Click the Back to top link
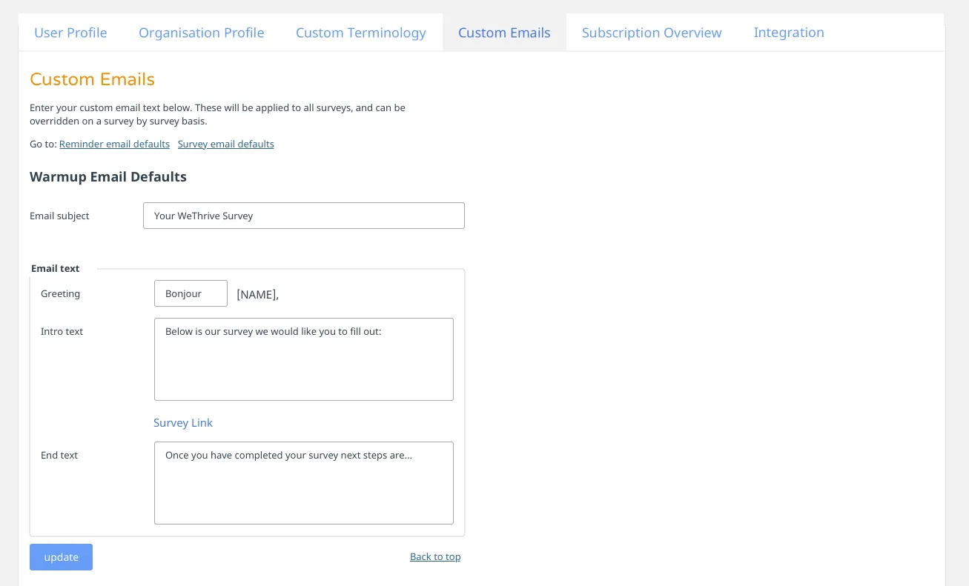 click(x=435, y=556)
